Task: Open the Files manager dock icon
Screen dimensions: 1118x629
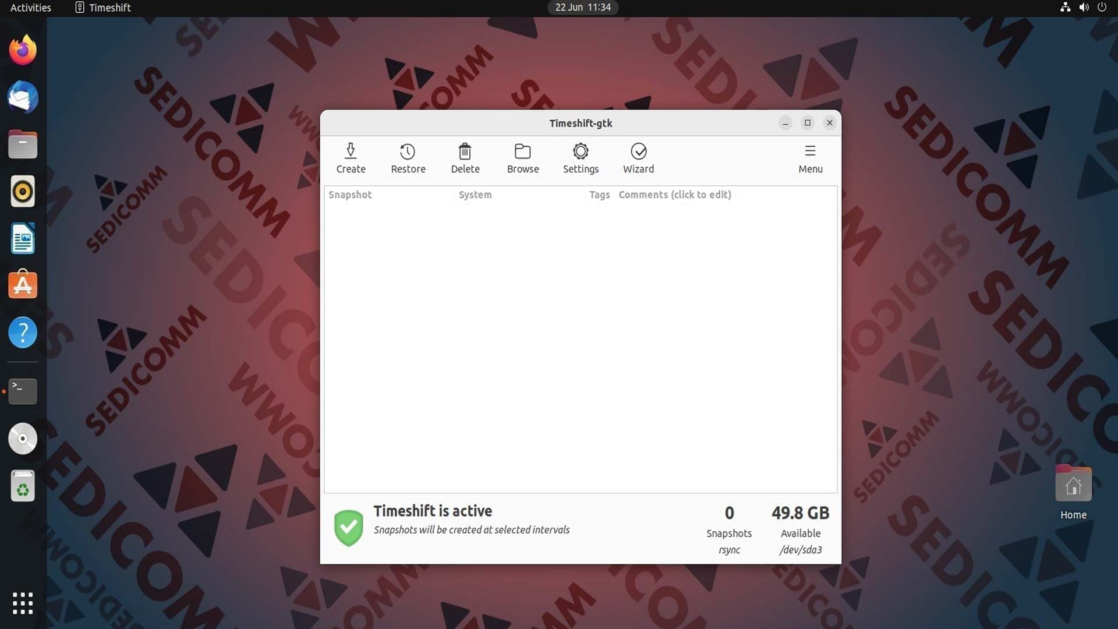Action: click(23, 144)
